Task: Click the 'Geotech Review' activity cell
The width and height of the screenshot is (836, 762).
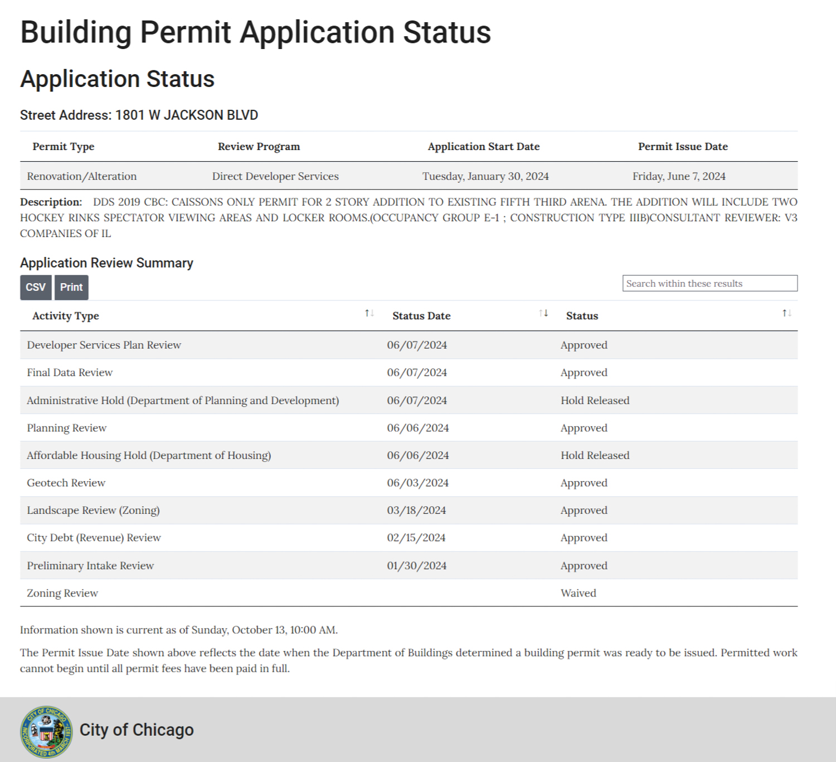Action: [x=66, y=483]
